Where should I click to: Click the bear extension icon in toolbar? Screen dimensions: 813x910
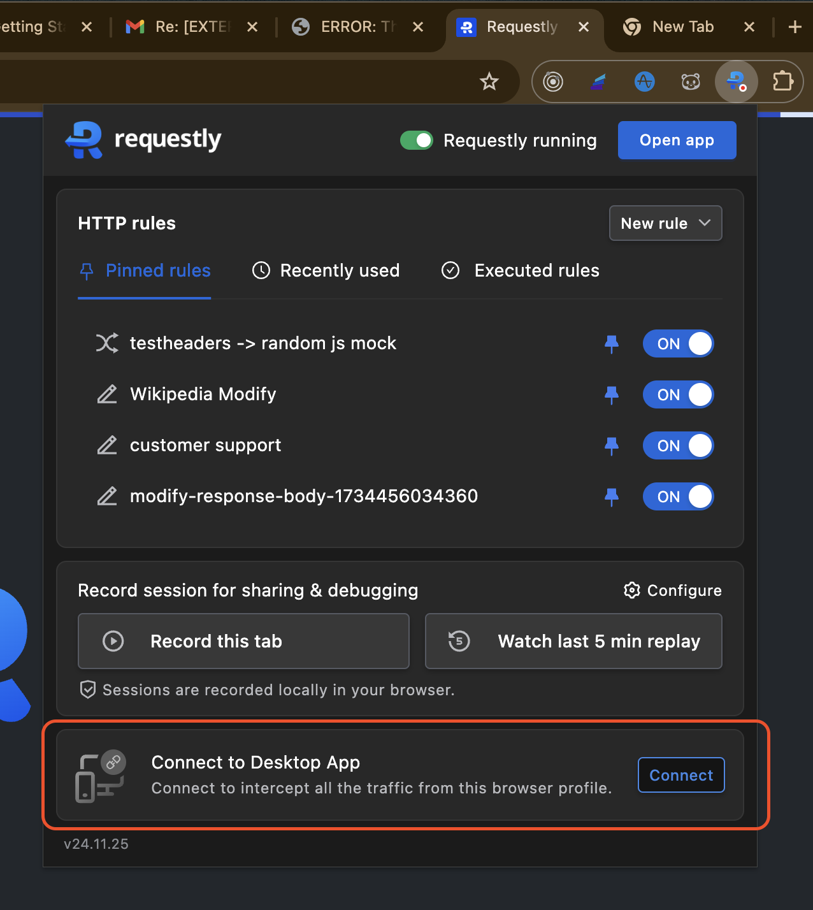[691, 82]
